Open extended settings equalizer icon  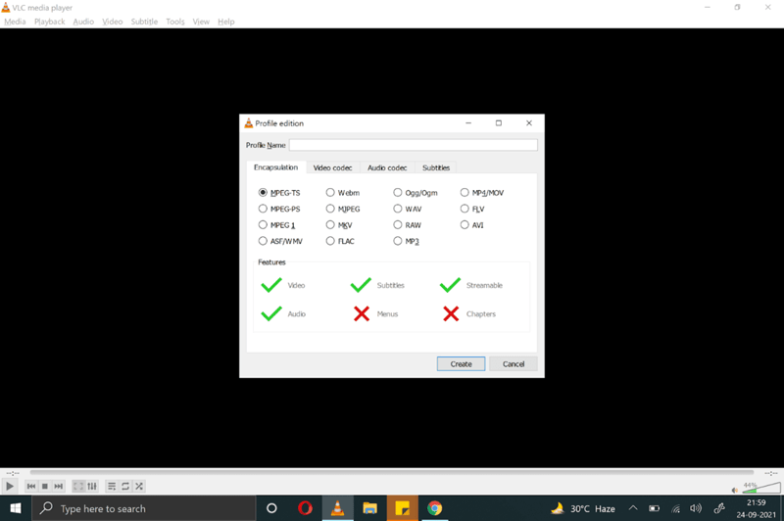pyautogui.click(x=92, y=486)
